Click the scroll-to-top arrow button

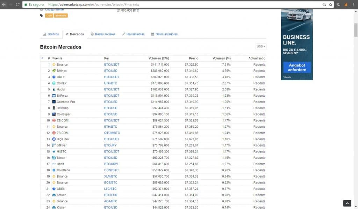(x=347, y=203)
